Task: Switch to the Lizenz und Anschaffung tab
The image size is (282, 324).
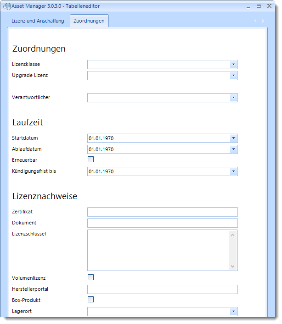Action: click(x=38, y=21)
